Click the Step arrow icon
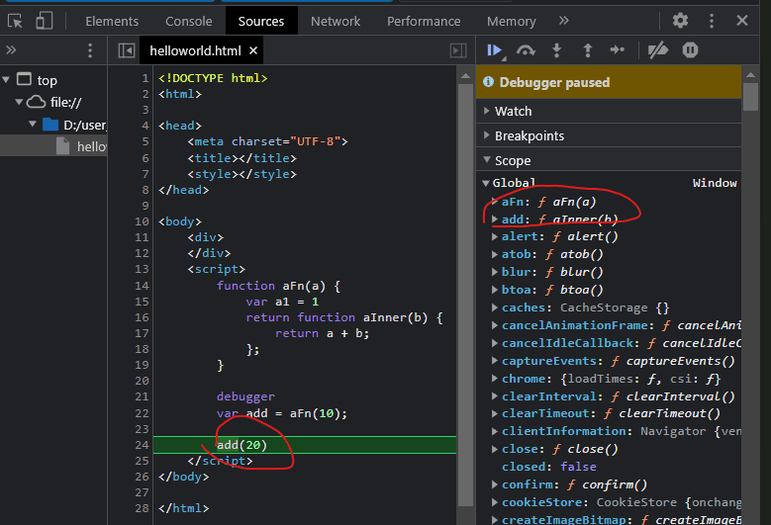 pyautogui.click(x=617, y=50)
